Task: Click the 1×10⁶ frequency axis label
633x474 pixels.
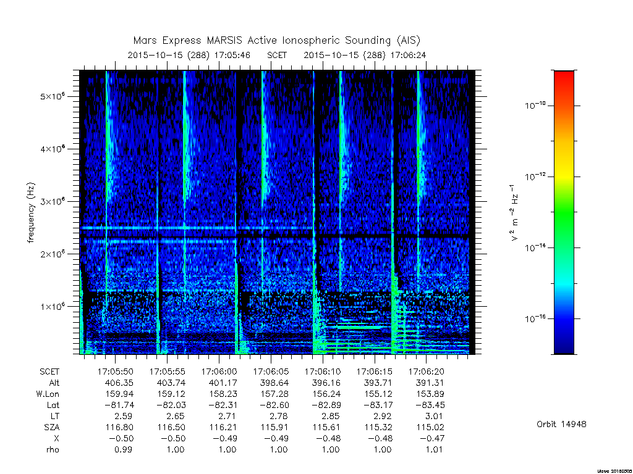Action: (53, 306)
